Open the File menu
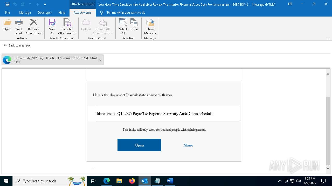The image size is (332, 186). point(8,12)
